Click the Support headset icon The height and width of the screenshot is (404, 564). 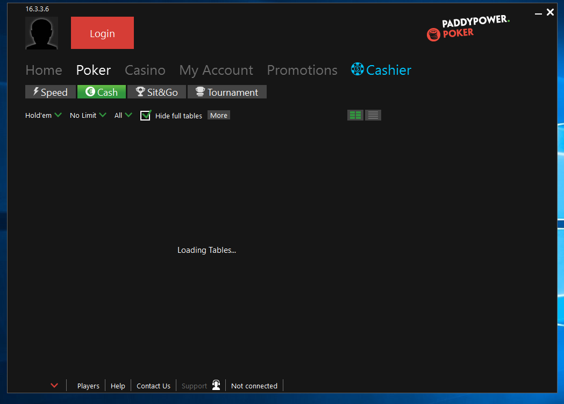216,385
